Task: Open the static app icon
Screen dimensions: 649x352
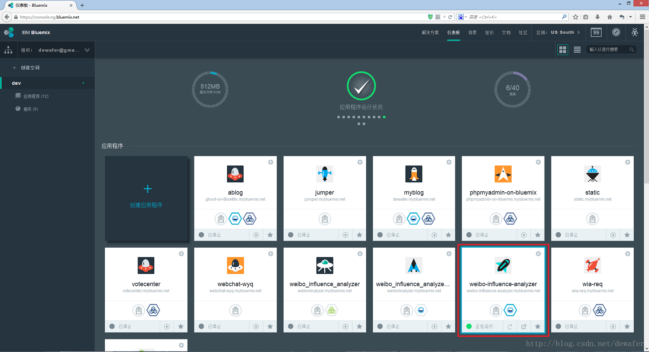Action: tap(592, 174)
